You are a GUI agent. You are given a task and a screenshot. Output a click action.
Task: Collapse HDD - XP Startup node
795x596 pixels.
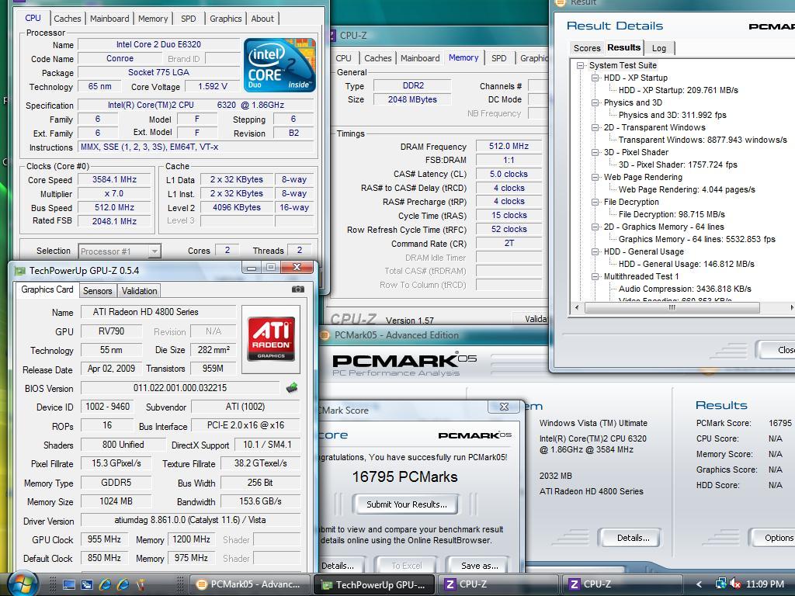[x=595, y=78]
